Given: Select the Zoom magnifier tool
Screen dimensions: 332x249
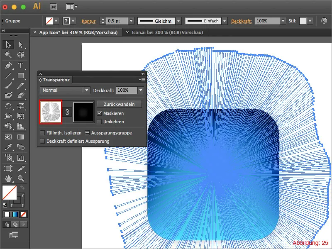Looking at the screenshot, I should tap(21, 178).
